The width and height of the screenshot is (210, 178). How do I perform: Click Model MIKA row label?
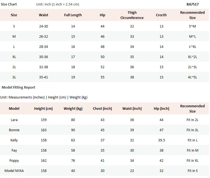(14, 171)
